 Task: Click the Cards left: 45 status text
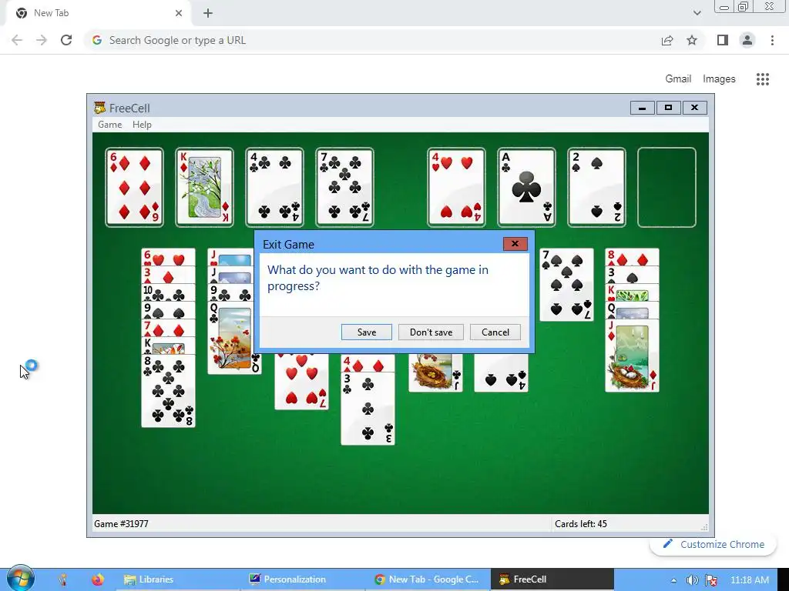581,523
